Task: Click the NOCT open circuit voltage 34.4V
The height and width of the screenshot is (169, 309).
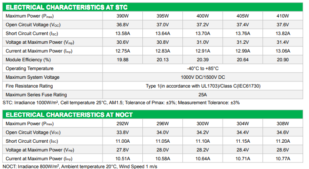Action: (x=242, y=132)
